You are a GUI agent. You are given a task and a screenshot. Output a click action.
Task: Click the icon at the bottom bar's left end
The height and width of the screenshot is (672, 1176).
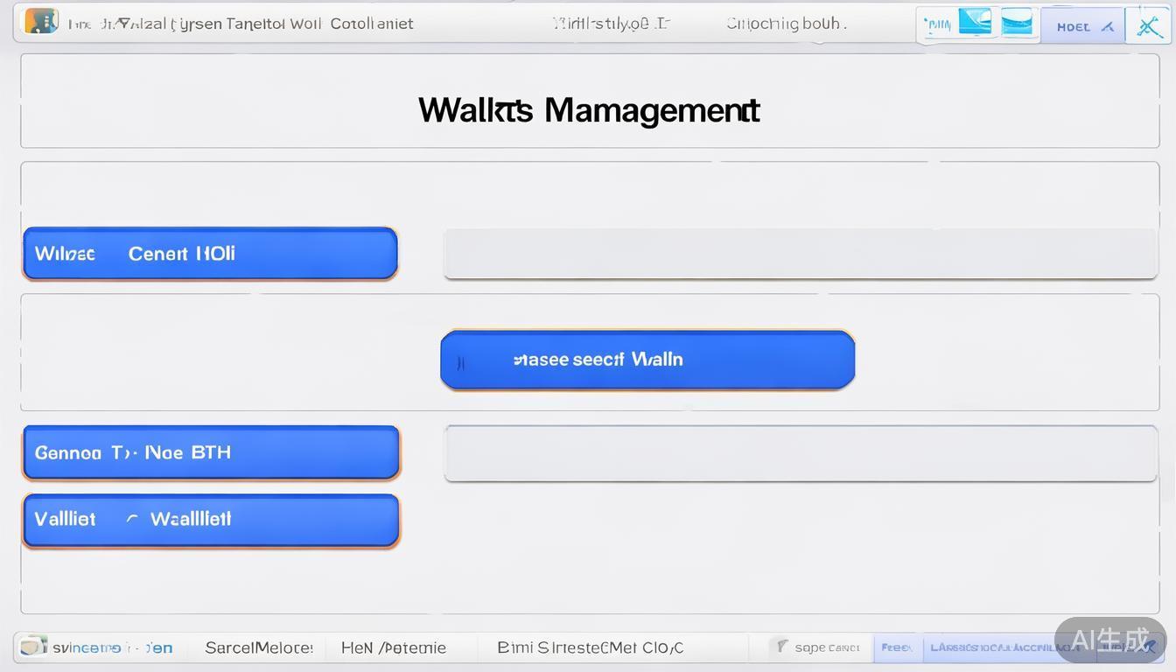pos(32,647)
